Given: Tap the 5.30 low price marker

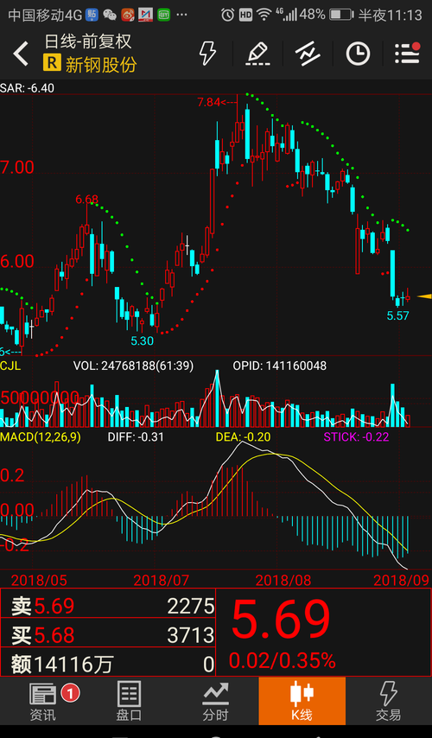Looking at the screenshot, I should (x=142, y=340).
